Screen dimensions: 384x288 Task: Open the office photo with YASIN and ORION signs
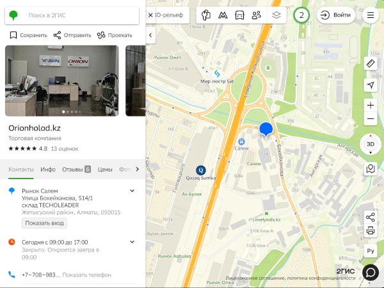click(62, 81)
